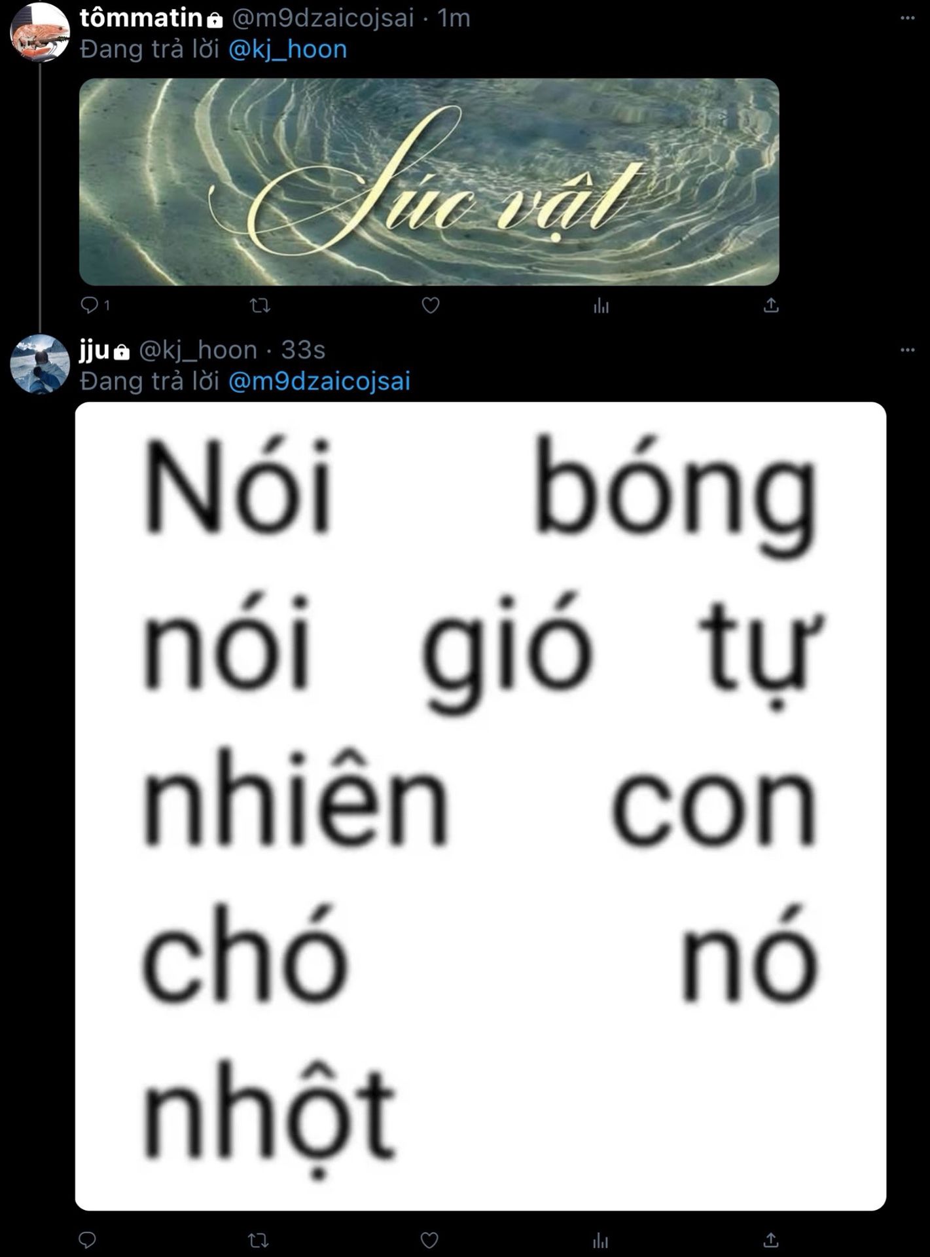Reply to jju's tweet
This screenshot has width=930, height=1257.
coord(87,1239)
